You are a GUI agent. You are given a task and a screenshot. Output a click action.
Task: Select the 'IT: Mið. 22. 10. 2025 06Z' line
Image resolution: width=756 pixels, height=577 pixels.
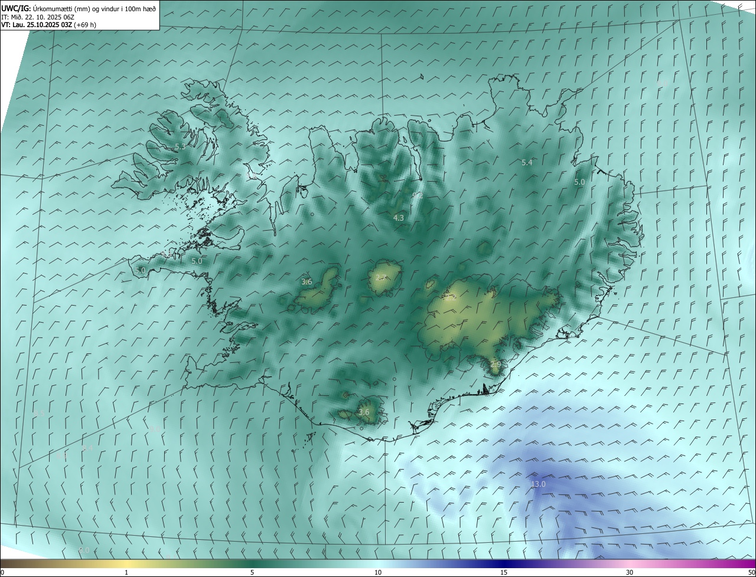click(x=38, y=17)
